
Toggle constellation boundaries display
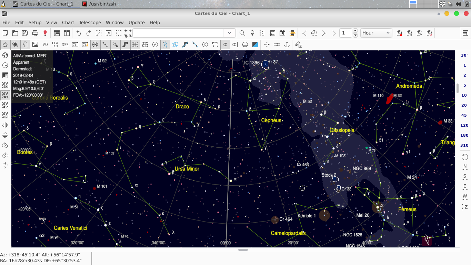(175, 45)
